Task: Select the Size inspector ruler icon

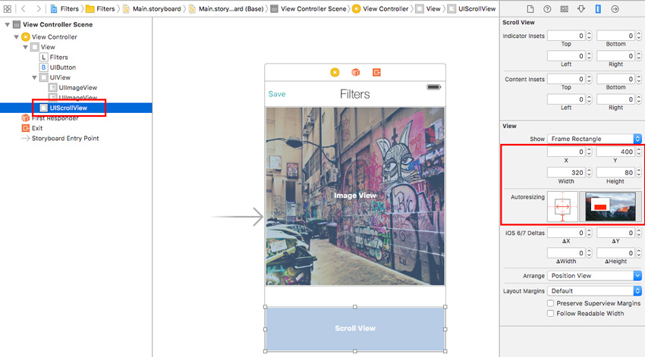Action: point(598,8)
